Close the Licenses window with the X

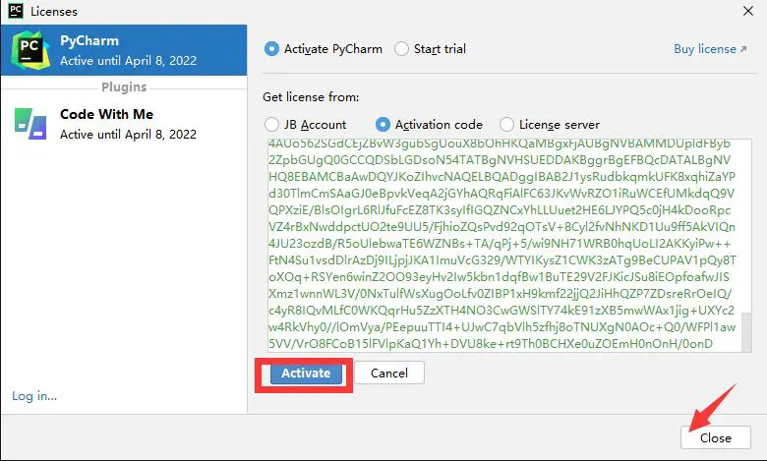[744, 11]
